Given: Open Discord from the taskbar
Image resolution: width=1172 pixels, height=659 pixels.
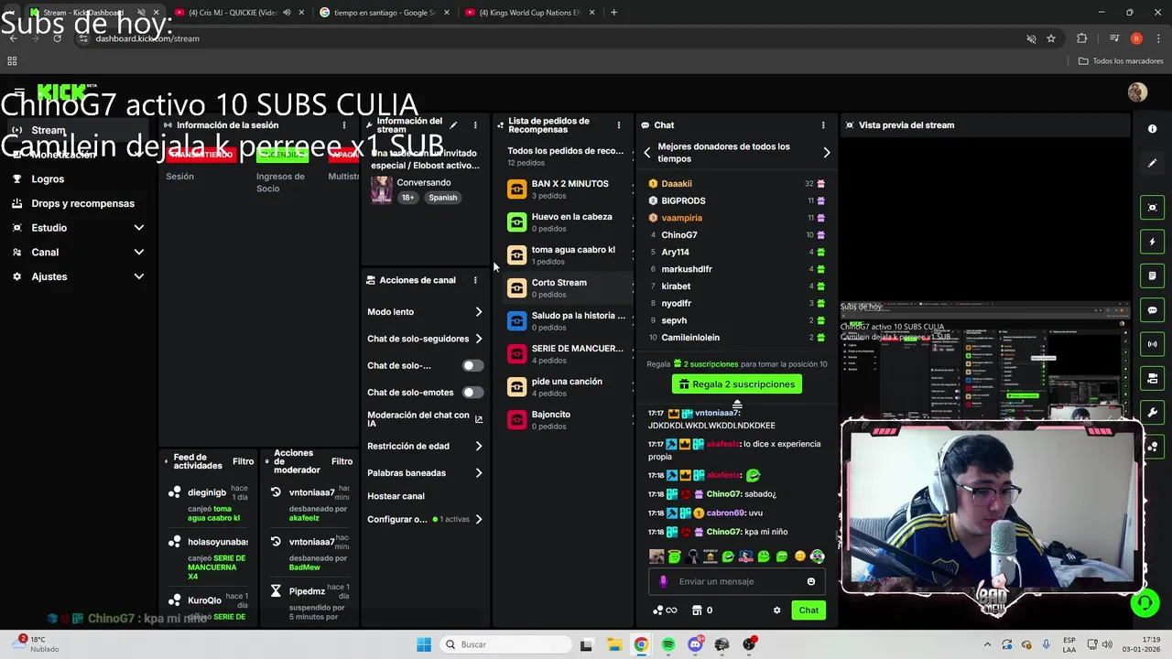Looking at the screenshot, I should pos(695,644).
